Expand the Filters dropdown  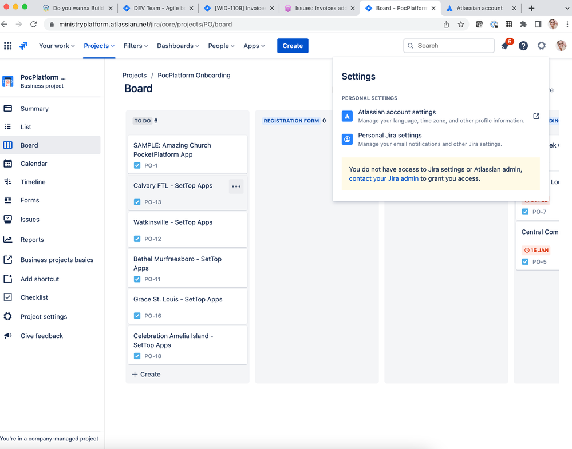click(136, 46)
